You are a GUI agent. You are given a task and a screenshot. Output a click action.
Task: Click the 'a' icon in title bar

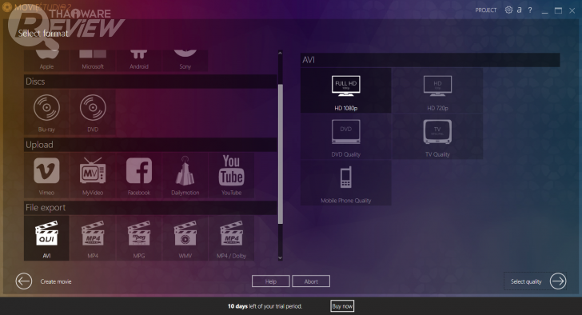(x=520, y=10)
